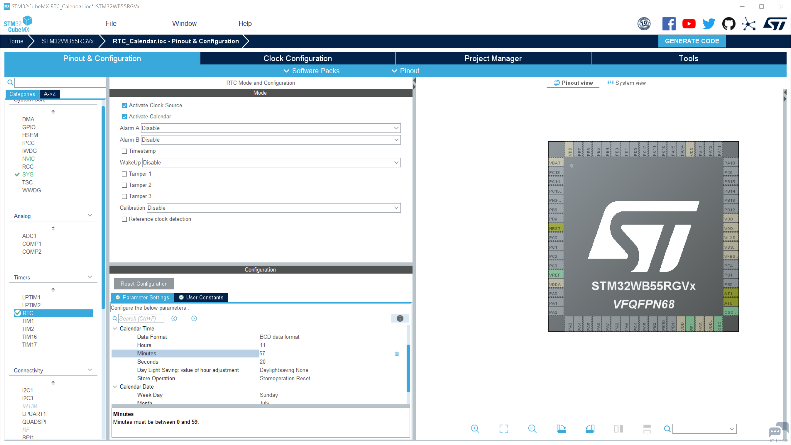Click the parameter search magnifier icon
Screen dimensions: 791x445
pyautogui.click(x=115, y=319)
